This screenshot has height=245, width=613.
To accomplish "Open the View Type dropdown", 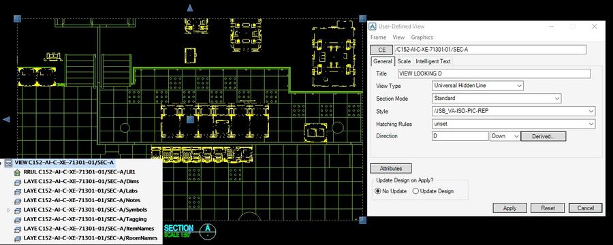I will click(x=477, y=86).
